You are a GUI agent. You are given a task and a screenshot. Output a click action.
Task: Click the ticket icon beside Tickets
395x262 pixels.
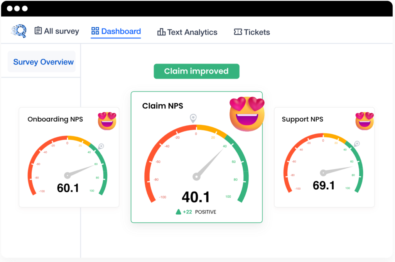tap(238, 32)
